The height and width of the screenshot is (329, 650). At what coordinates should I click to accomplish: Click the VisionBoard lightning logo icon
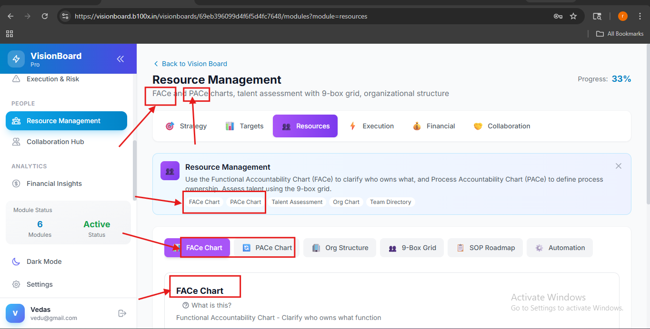click(16, 59)
